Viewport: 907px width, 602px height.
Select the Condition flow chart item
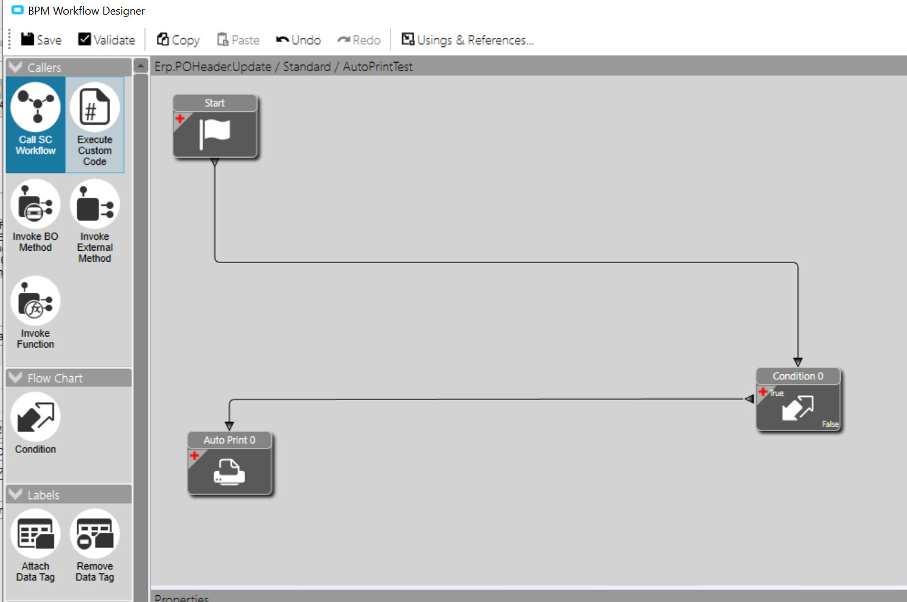coord(35,424)
